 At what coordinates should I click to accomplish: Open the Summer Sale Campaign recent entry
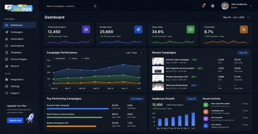[x=201, y=61]
